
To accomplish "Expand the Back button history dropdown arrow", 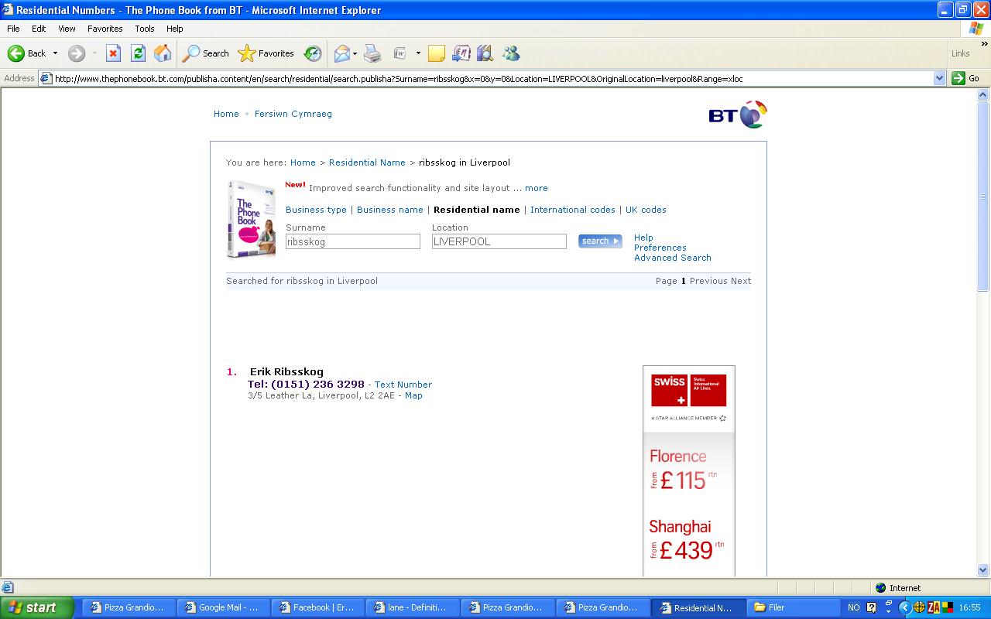I will pos(55,53).
